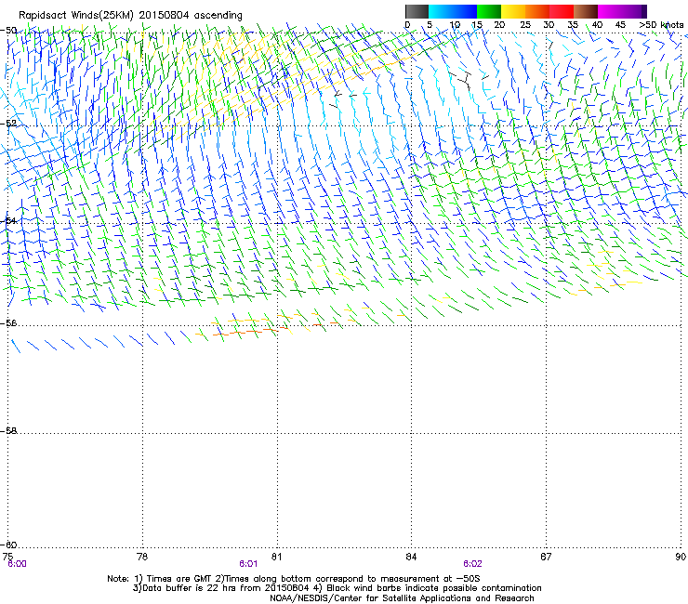Click the '-56' latitude axis label

pyautogui.click(x=8, y=322)
